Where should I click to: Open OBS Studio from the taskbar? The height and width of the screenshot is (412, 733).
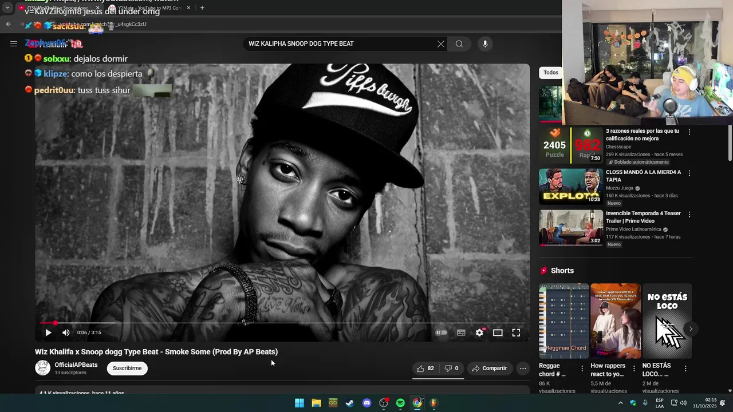(384, 403)
